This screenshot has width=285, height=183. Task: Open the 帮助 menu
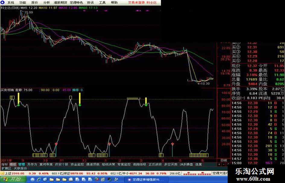coord(114,2)
